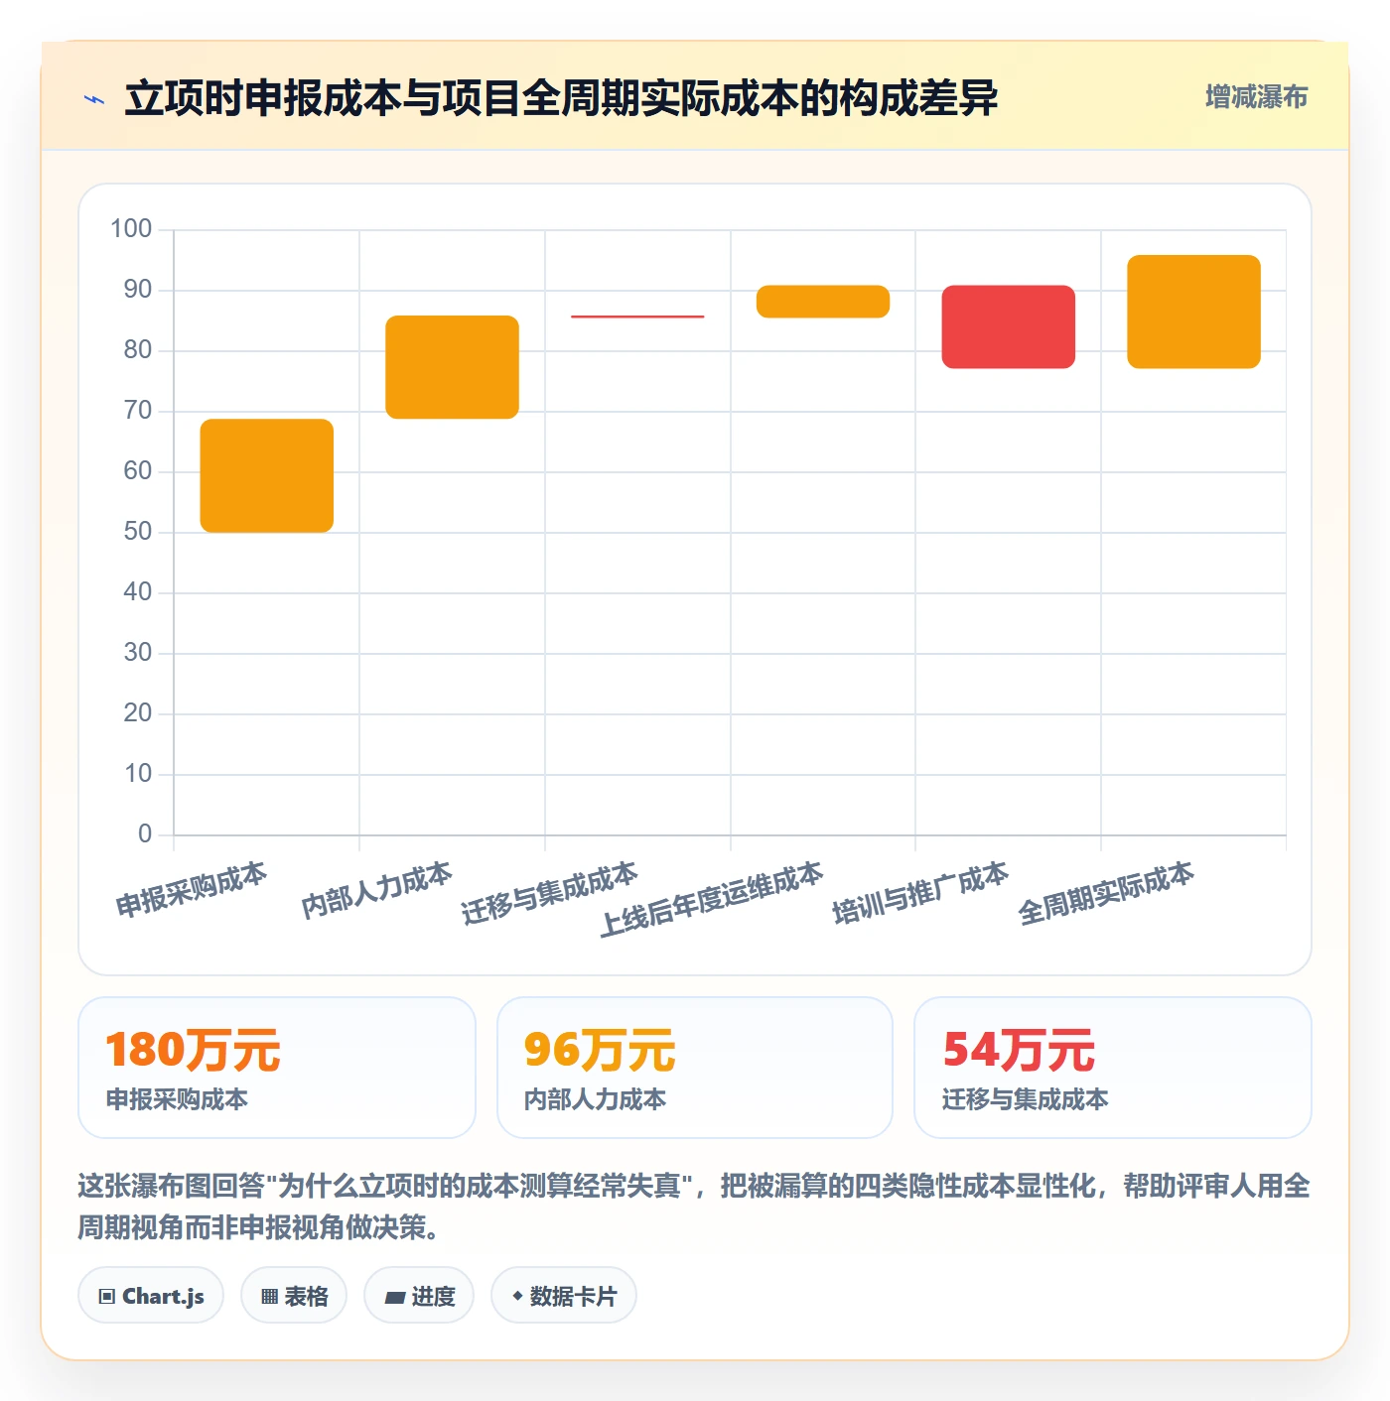Screen dimensions: 1390x1401
Task: Click the Chart.js tag chip
Action: 151,1295
